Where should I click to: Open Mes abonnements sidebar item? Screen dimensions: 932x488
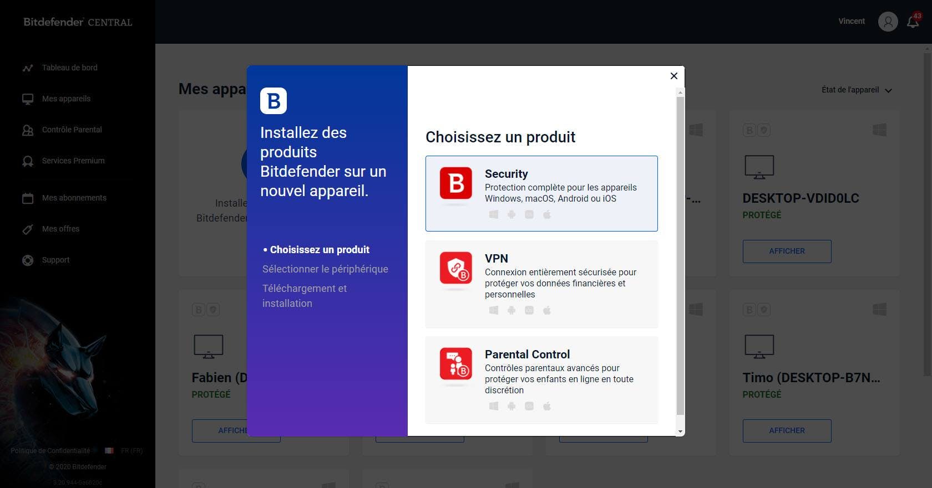click(x=74, y=198)
